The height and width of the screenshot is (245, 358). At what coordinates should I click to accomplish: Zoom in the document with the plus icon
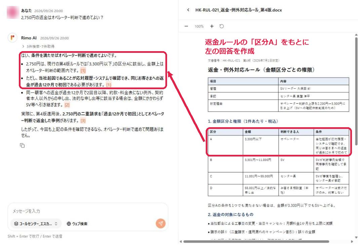(212, 26)
